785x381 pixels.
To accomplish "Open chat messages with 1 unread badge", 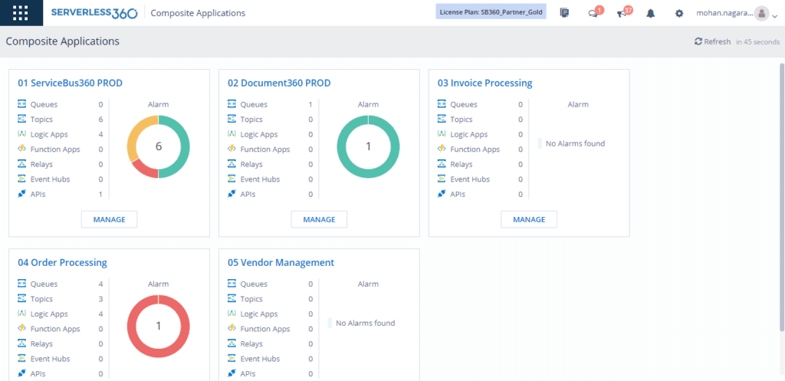I will pyautogui.click(x=593, y=13).
